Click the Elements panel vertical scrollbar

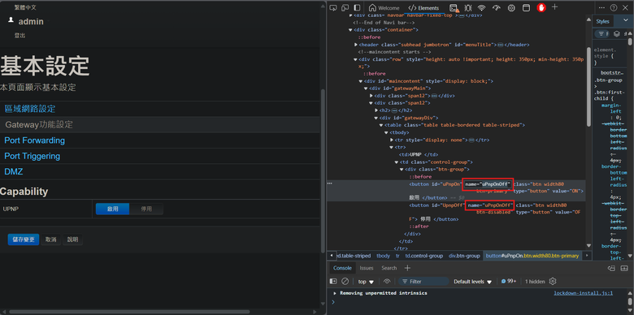point(589,87)
